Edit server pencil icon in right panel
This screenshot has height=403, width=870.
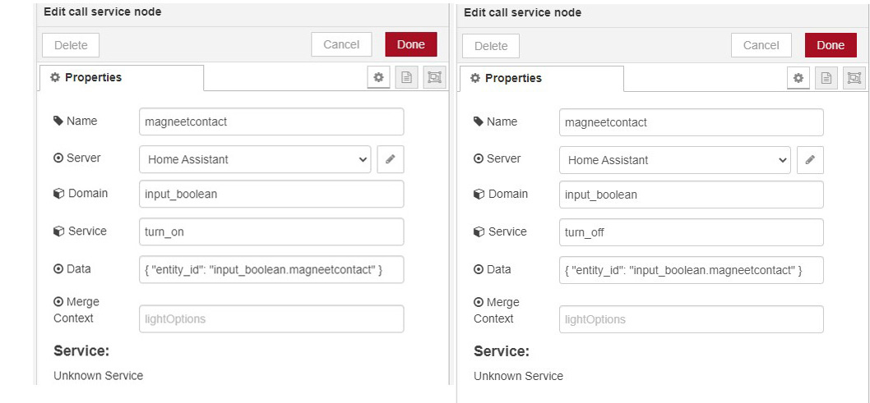click(811, 160)
